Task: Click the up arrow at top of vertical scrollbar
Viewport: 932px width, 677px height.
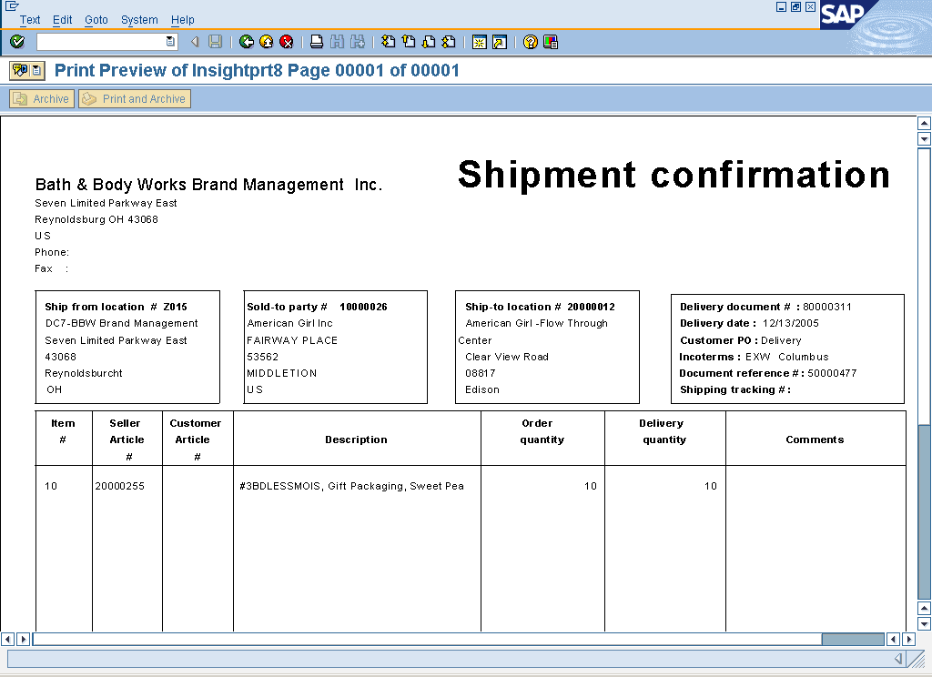Action: [924, 124]
